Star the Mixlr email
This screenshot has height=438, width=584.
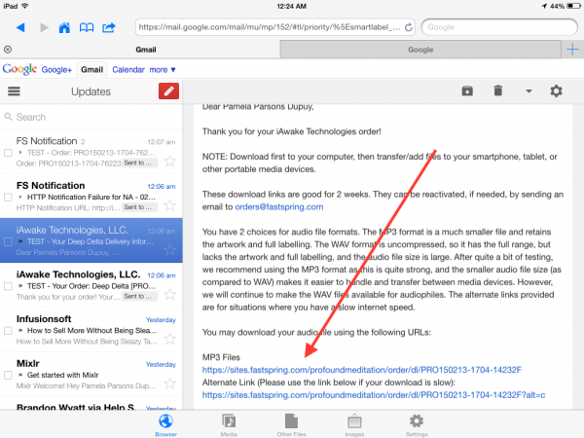[x=169, y=383]
